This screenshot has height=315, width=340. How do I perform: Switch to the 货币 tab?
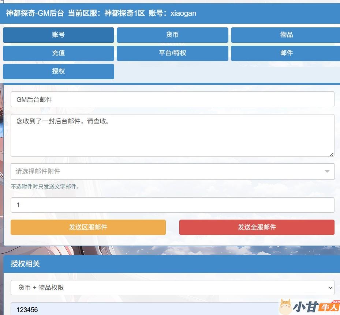point(172,35)
